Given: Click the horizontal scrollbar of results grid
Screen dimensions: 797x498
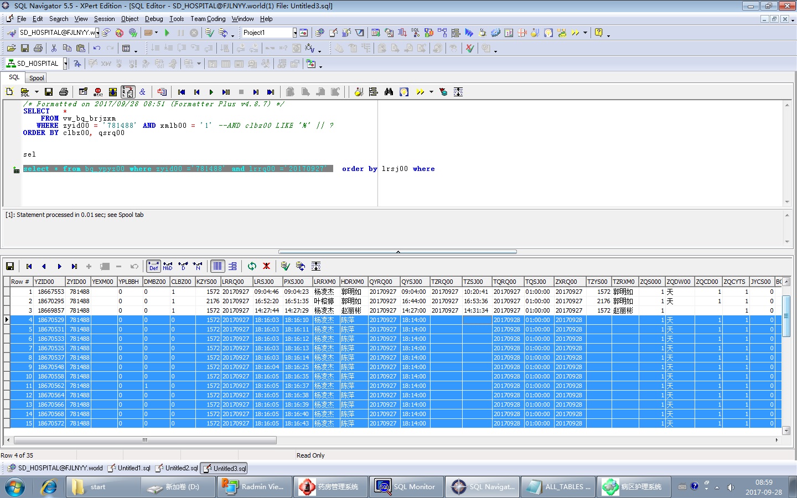Looking at the screenshot, I should tap(145, 440).
